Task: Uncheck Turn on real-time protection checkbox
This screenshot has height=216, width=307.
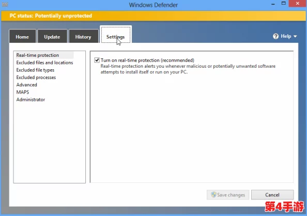Action: pos(97,60)
